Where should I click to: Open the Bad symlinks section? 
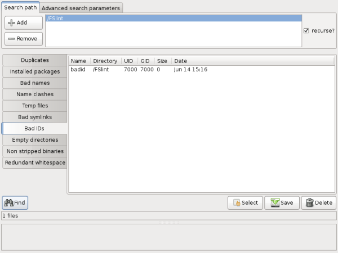click(35, 117)
